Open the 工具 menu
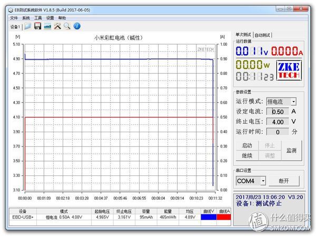The width and height of the screenshot is (316, 237). pos(38,18)
